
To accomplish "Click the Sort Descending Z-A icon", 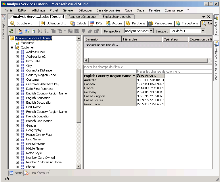I will coord(46,31).
